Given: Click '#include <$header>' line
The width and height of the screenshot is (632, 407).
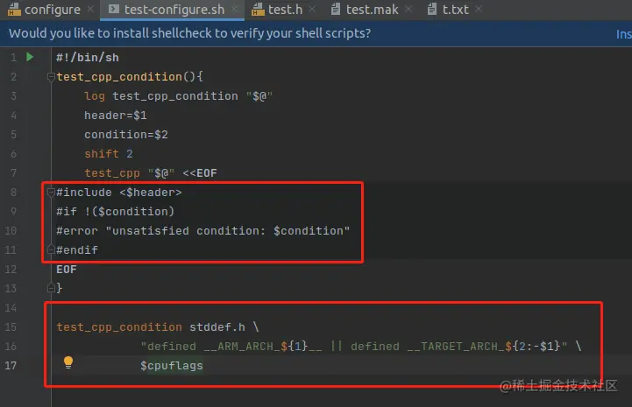Looking at the screenshot, I should 119,193.
